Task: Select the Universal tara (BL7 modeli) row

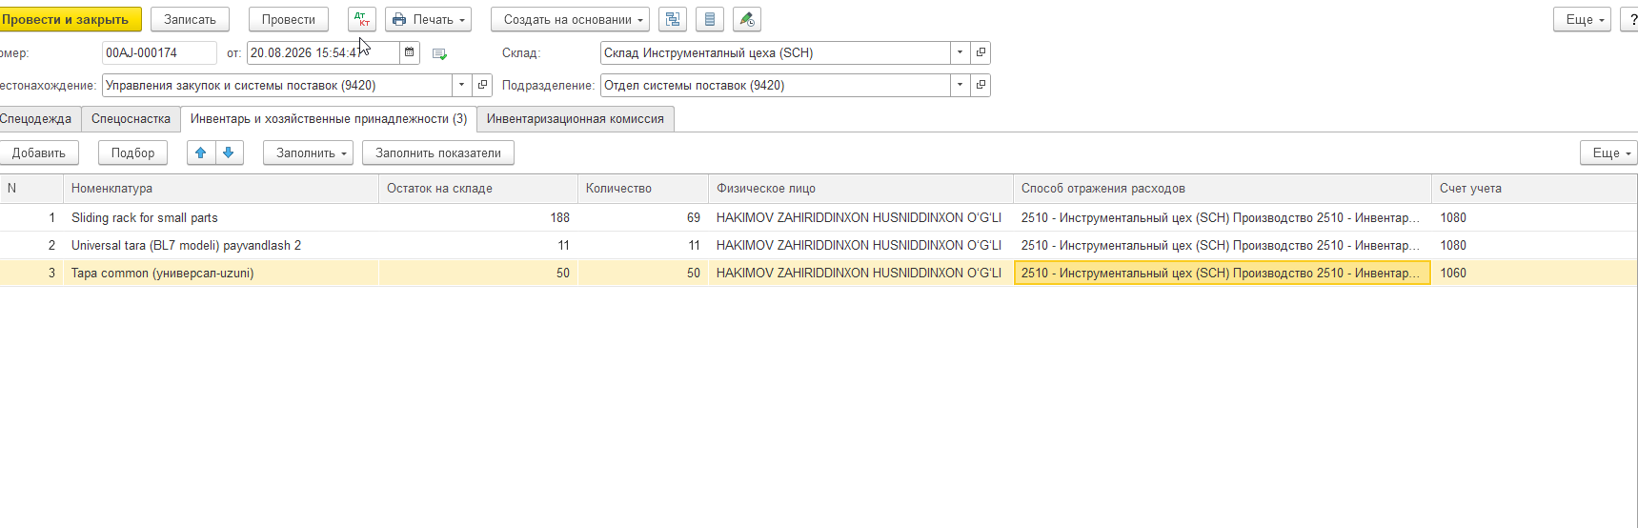Action: tap(819, 245)
